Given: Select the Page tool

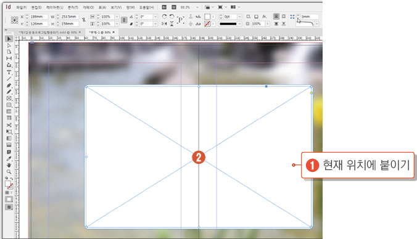Looking at the screenshot, I should [x=9, y=52].
